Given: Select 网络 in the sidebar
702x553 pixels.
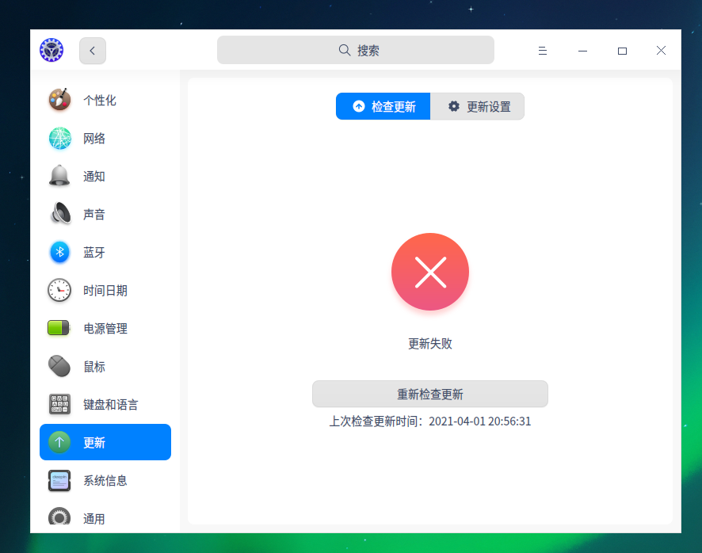Looking at the screenshot, I should (105, 139).
